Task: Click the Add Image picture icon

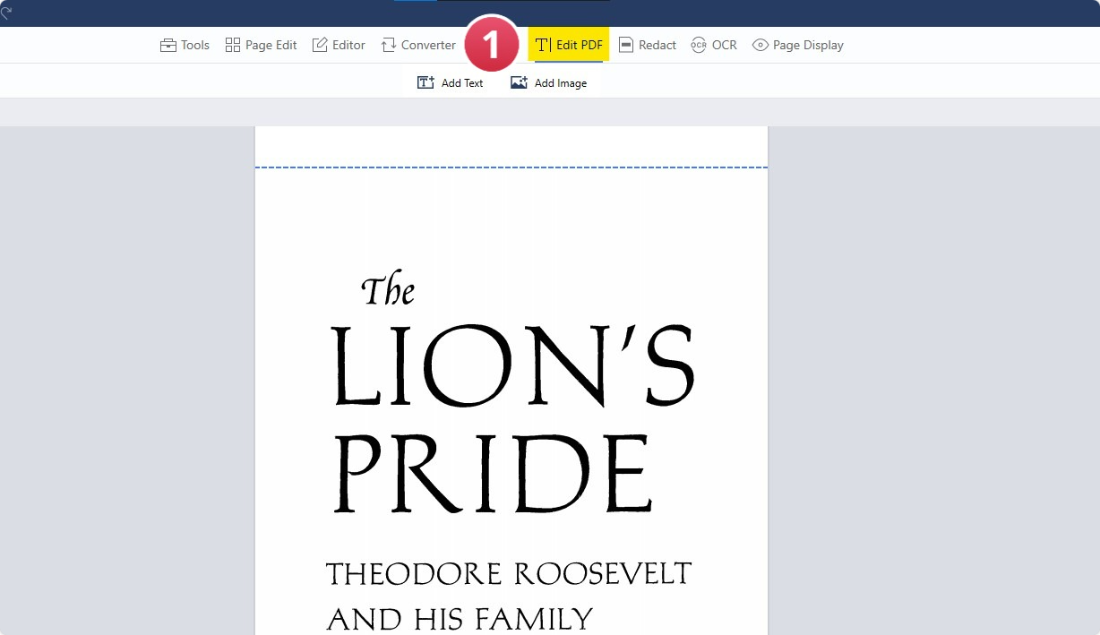Action: pyautogui.click(x=519, y=82)
